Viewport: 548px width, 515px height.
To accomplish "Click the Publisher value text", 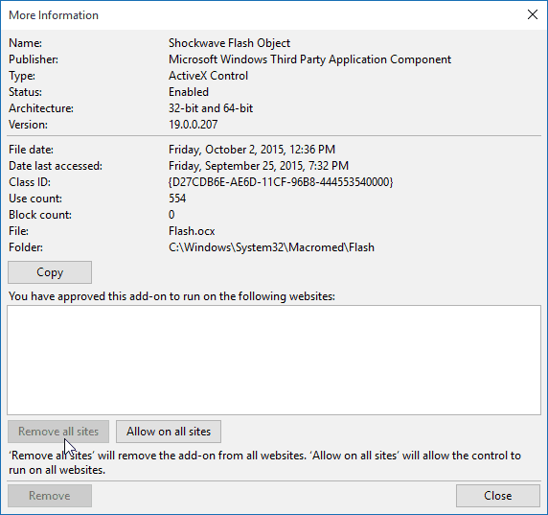I will (309, 59).
